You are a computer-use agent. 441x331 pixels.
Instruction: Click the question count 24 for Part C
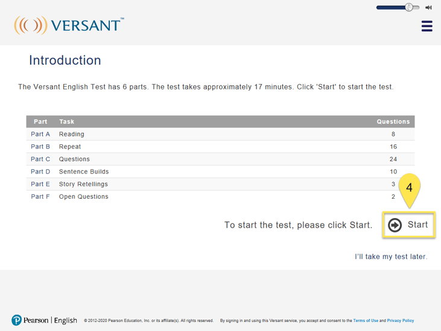tap(393, 159)
